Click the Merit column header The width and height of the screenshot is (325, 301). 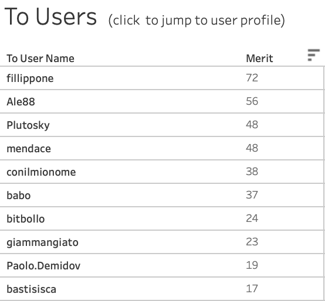click(x=259, y=59)
